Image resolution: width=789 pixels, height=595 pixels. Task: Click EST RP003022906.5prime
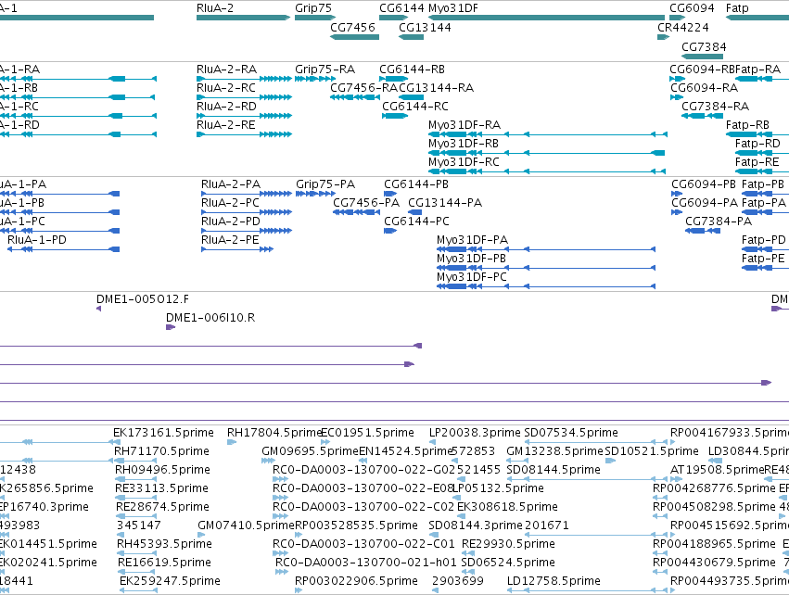356,581
